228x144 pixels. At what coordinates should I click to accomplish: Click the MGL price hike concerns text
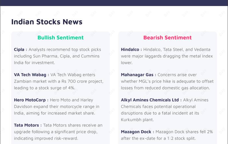click(167, 81)
